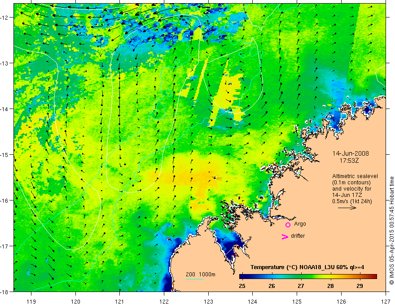This screenshot has height=305, width=395.
Task: Click latitude axis label '-12'
Action: pyautogui.click(x=4, y=17)
